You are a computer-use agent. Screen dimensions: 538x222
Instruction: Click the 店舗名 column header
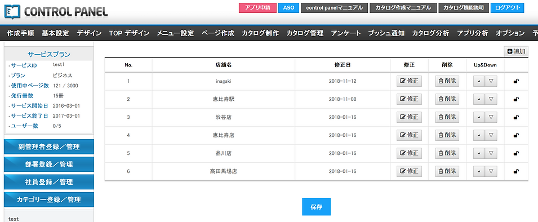point(223,65)
